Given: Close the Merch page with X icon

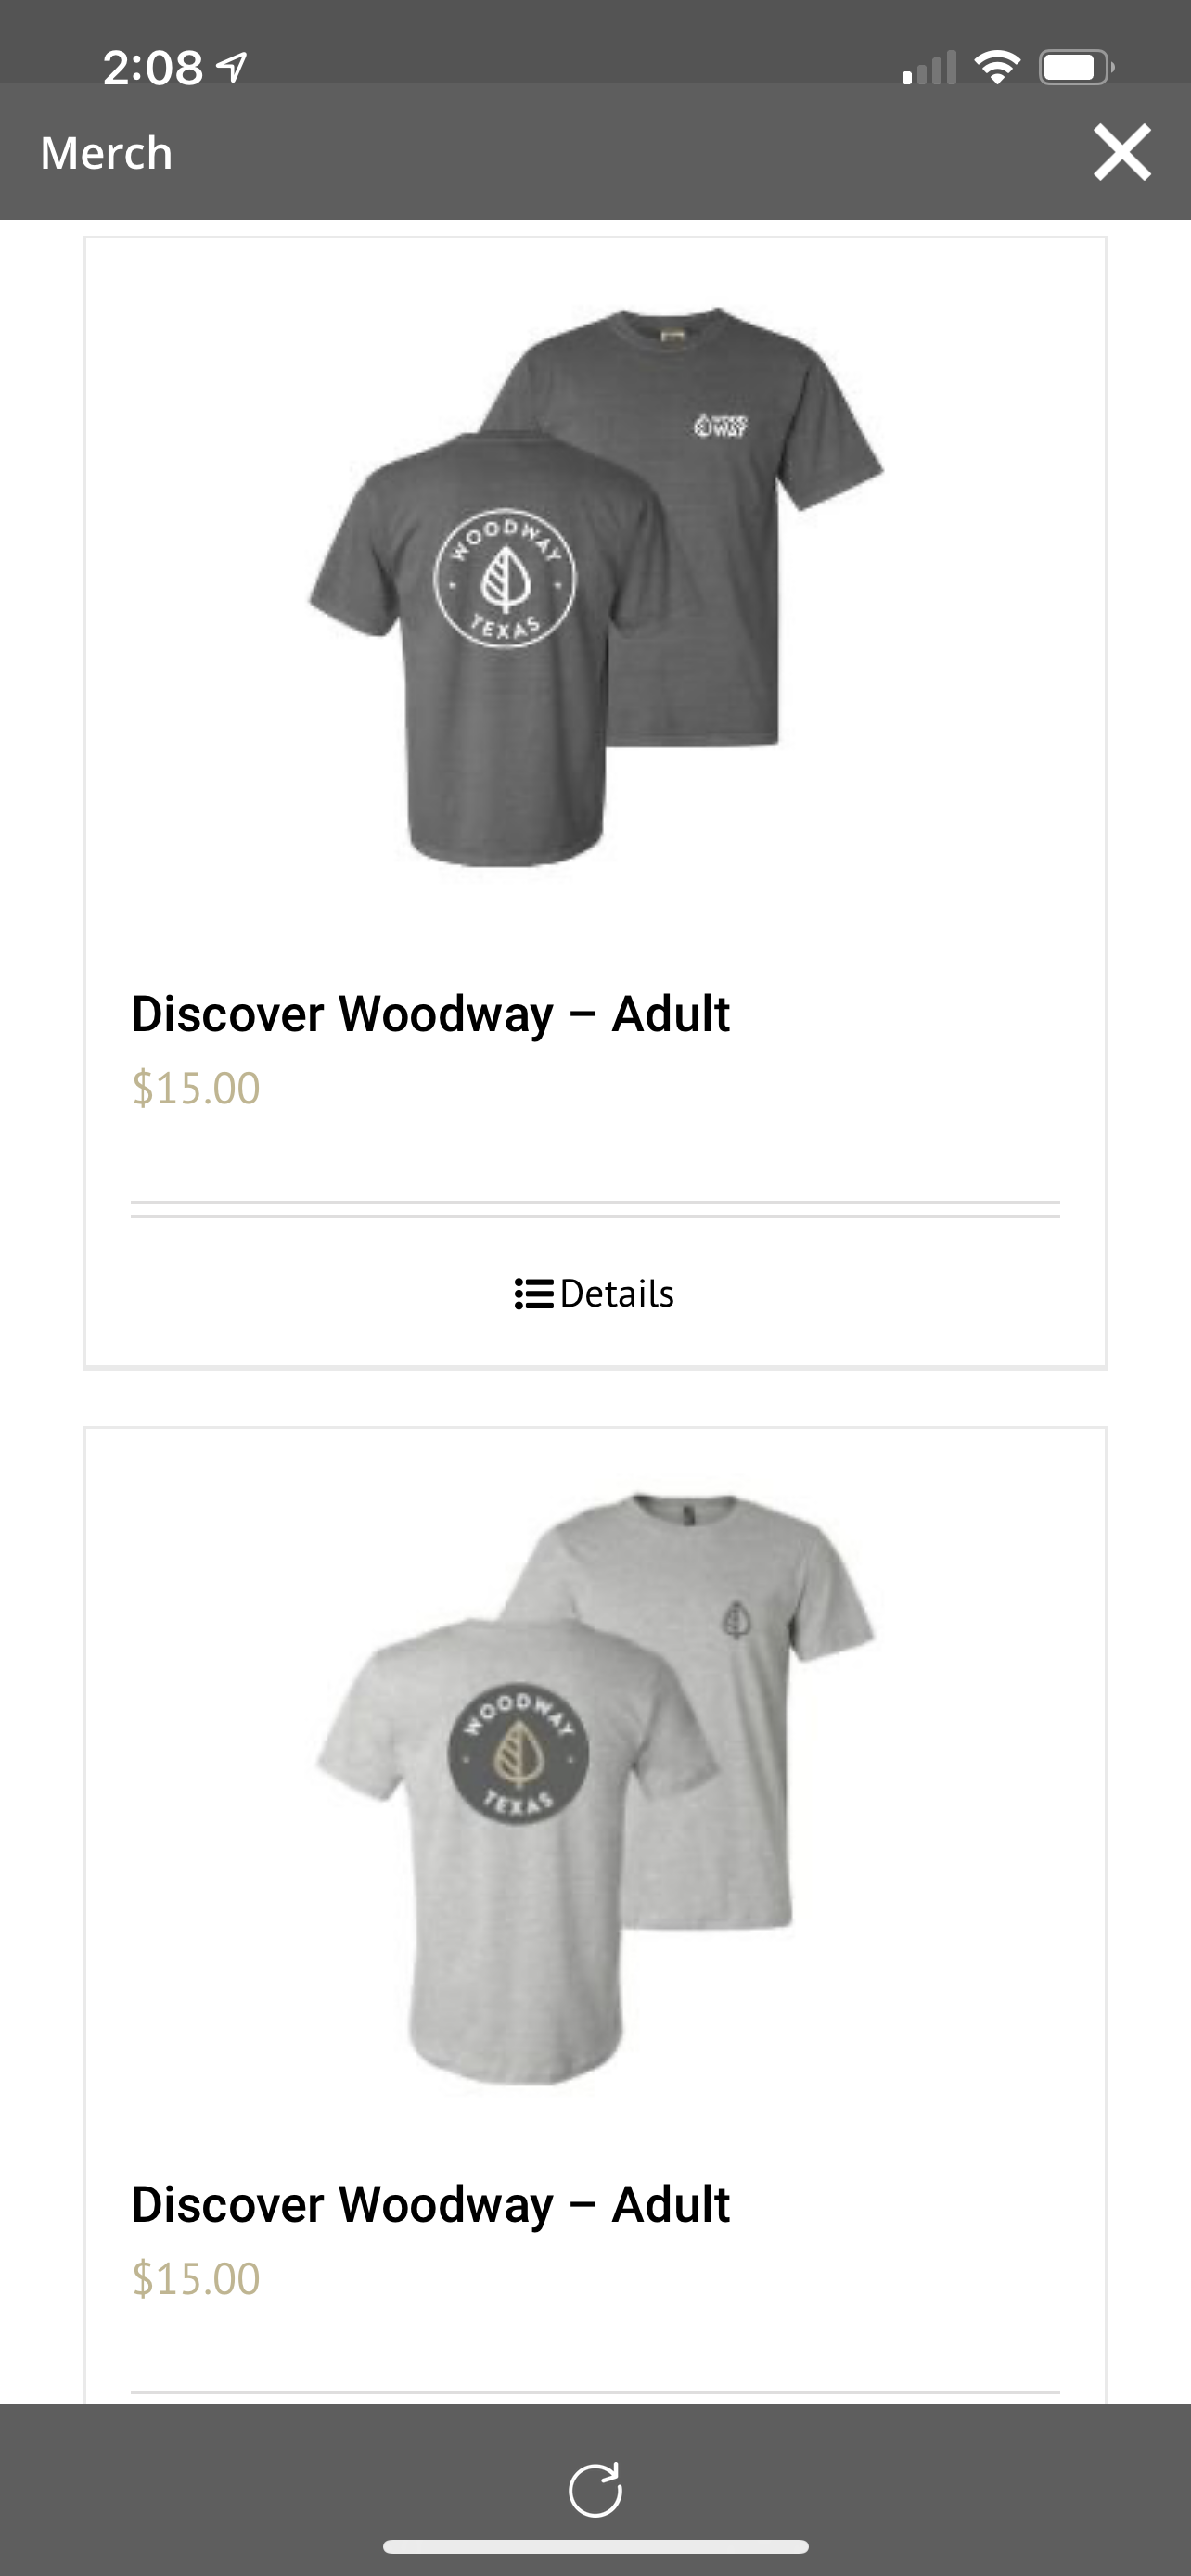Looking at the screenshot, I should click(1122, 153).
